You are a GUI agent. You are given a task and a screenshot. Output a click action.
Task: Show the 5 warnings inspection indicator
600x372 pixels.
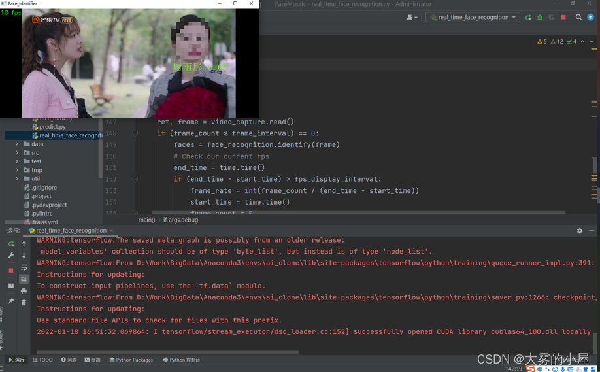(x=542, y=41)
